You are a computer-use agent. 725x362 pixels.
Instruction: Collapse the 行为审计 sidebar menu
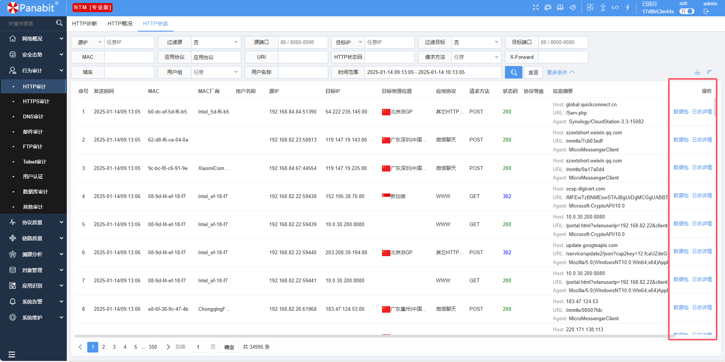pyautogui.click(x=33, y=71)
